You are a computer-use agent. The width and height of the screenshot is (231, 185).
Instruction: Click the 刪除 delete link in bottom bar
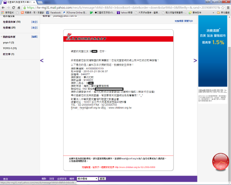click(44, 178)
